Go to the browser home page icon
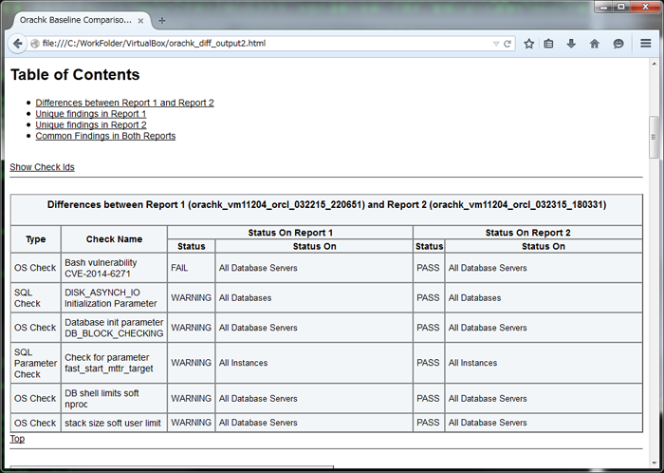The image size is (664, 473). coord(595,44)
